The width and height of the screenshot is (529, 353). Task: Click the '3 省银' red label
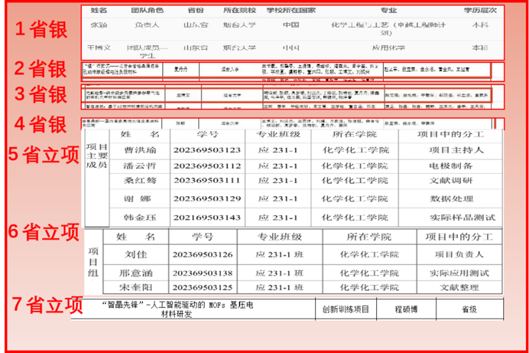pyautogui.click(x=41, y=94)
